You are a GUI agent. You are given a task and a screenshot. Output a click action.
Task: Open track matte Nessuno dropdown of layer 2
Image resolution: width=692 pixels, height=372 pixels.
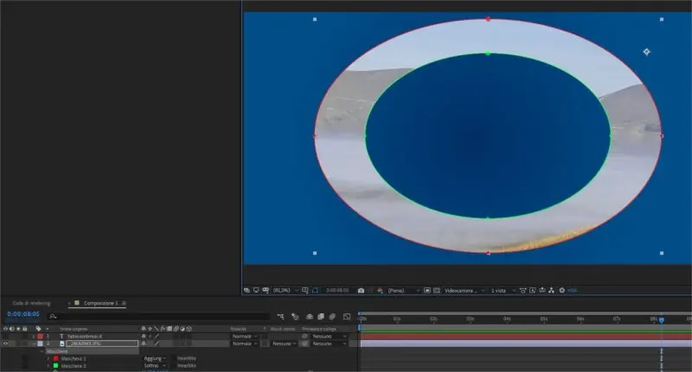(285, 344)
